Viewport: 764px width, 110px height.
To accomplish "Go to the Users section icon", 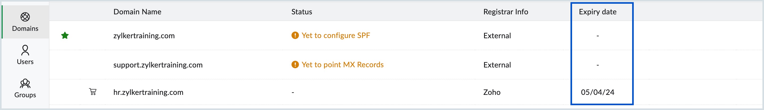I will (25, 50).
